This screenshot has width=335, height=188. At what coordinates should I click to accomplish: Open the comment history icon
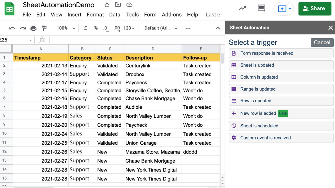pos(261,8)
